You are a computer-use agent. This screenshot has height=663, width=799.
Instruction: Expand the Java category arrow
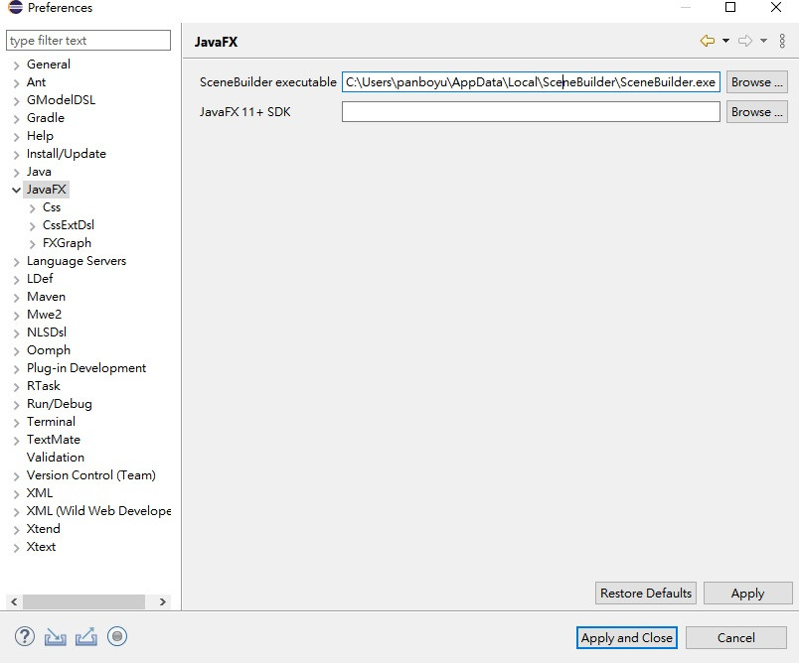[x=16, y=173]
